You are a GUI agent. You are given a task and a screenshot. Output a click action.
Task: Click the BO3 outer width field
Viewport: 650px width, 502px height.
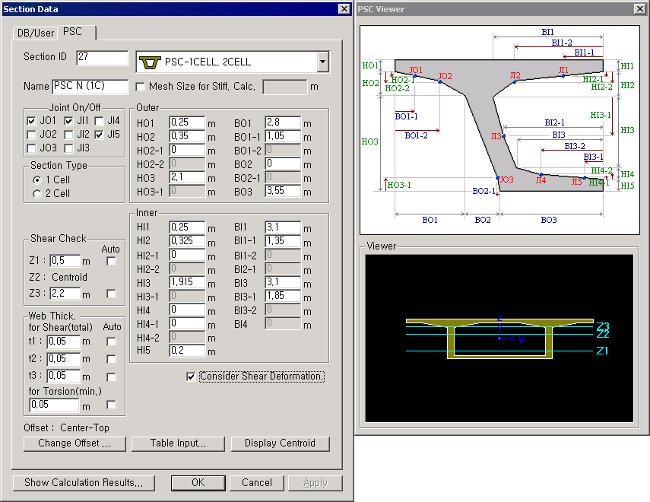click(283, 191)
